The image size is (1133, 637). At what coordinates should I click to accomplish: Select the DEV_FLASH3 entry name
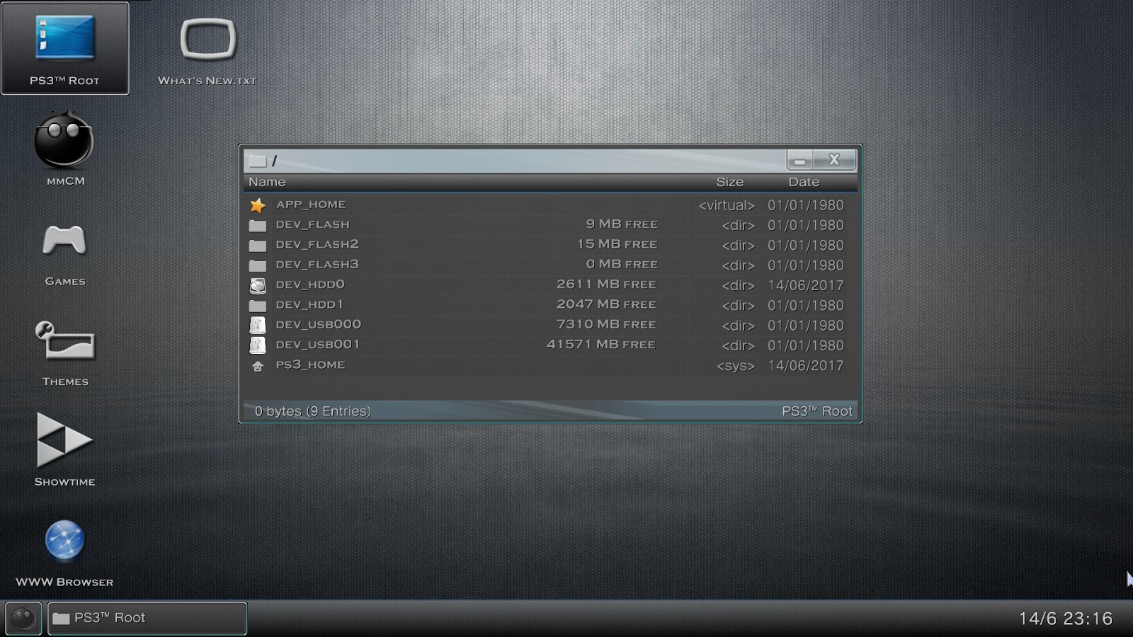coord(317,264)
